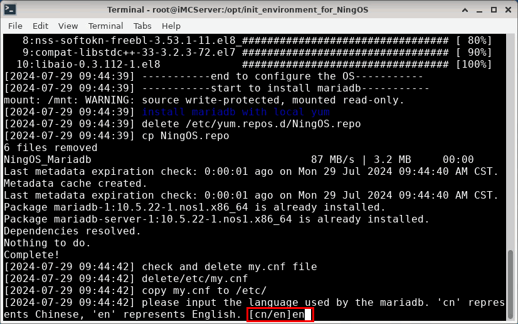Click the 'mount: /mnt: WARNING' line
The height and width of the screenshot is (324, 518).
point(204,100)
